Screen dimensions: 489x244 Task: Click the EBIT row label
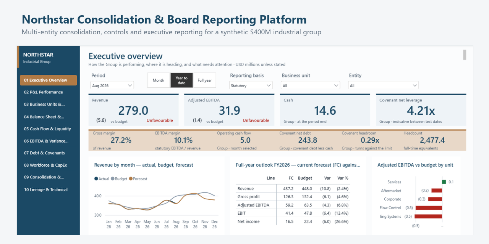tap(241, 213)
